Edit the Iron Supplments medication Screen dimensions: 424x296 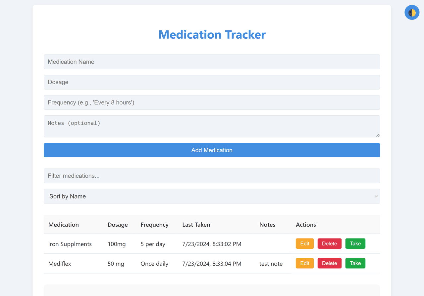click(x=305, y=243)
